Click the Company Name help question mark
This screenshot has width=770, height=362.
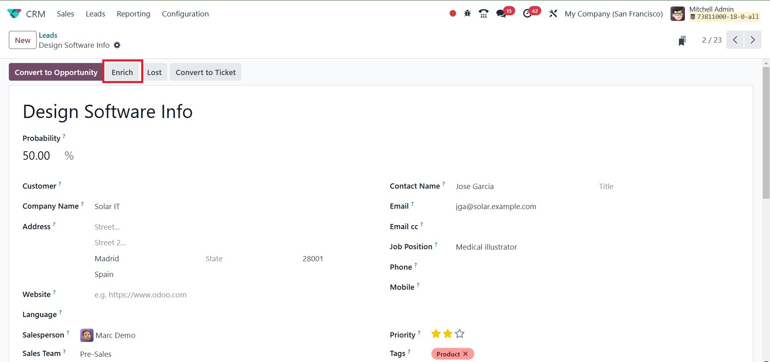pos(82,204)
